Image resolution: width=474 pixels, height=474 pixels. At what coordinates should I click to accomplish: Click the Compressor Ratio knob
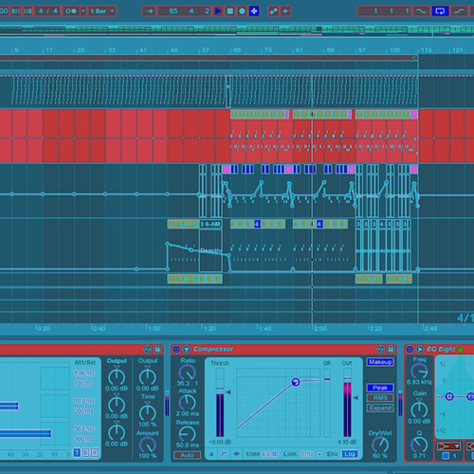(187, 373)
